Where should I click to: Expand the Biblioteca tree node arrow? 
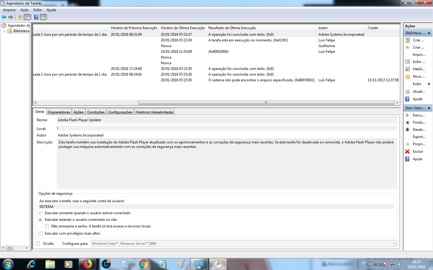[x=4, y=31]
